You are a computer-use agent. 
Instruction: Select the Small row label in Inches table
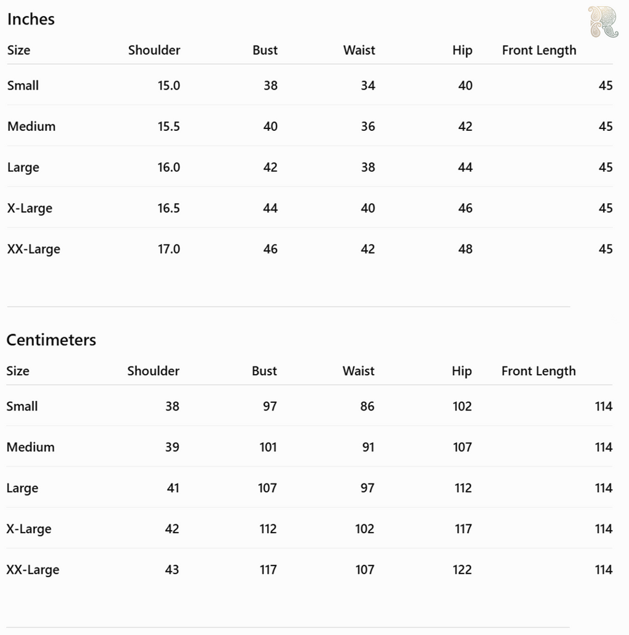coord(23,85)
